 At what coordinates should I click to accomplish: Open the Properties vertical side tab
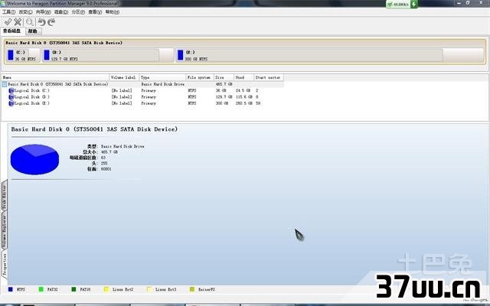point(5,265)
